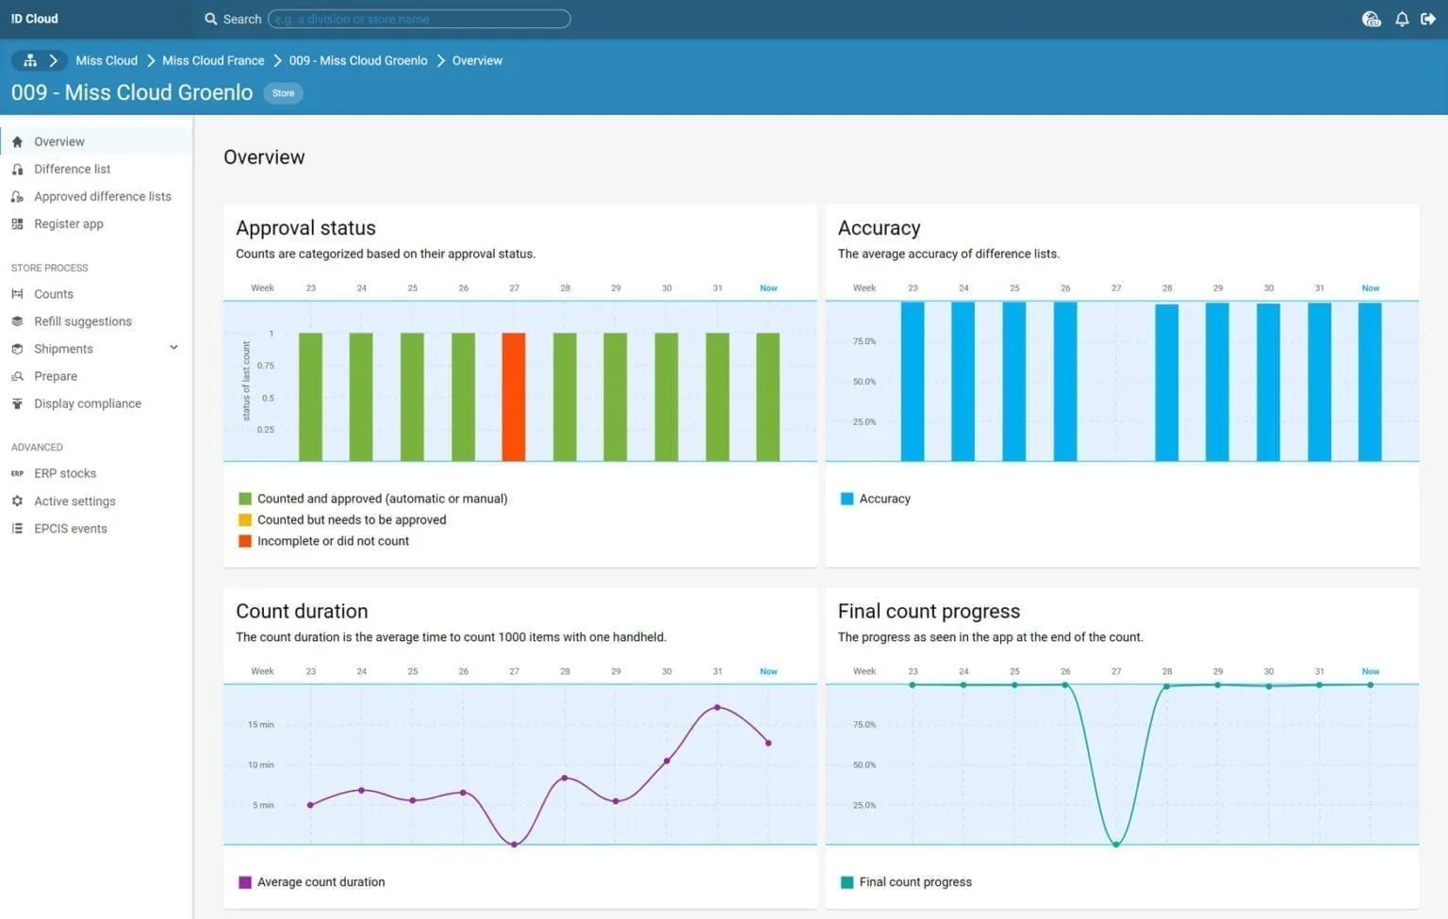Click the division or store search field
This screenshot has width=1448, height=919.
(419, 19)
